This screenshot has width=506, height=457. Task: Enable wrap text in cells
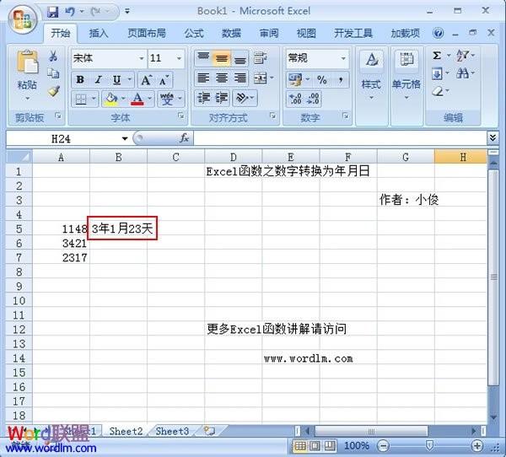(260, 58)
